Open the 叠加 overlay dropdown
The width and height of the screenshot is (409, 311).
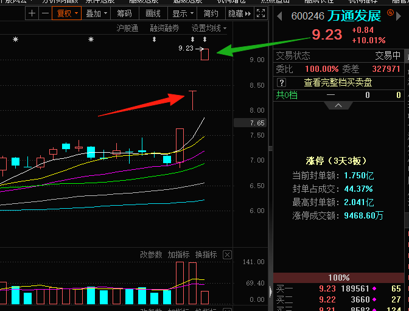96,13
